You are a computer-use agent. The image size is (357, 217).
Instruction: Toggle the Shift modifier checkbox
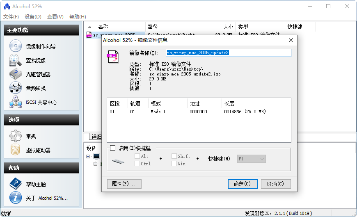click(x=174, y=156)
